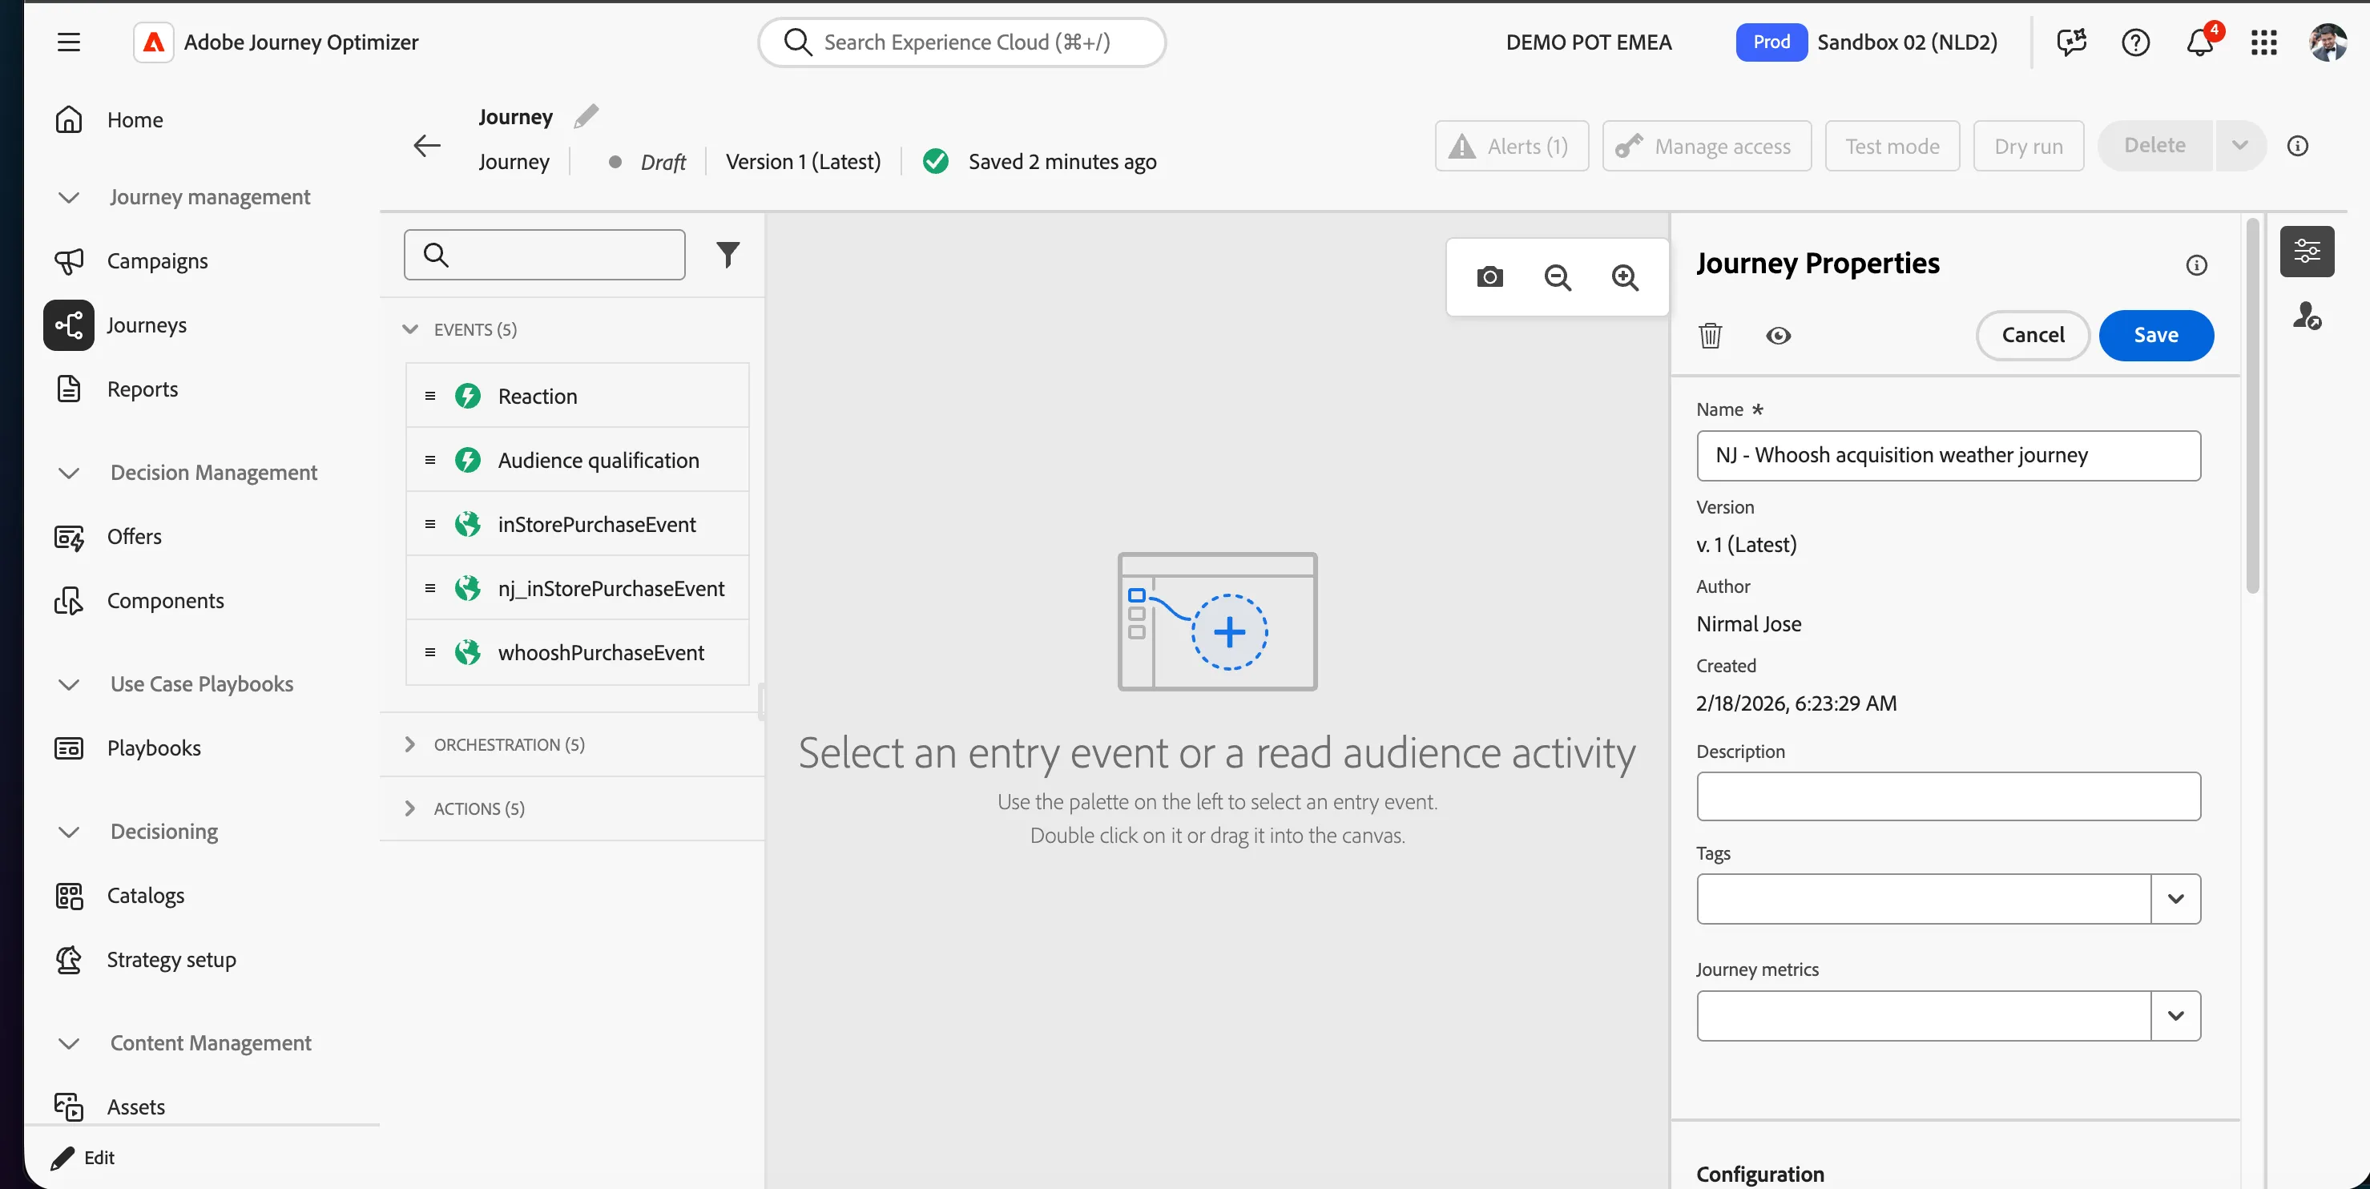This screenshot has width=2370, height=1189.
Task: Take canvas screenshot with camera icon
Action: [x=1489, y=277]
